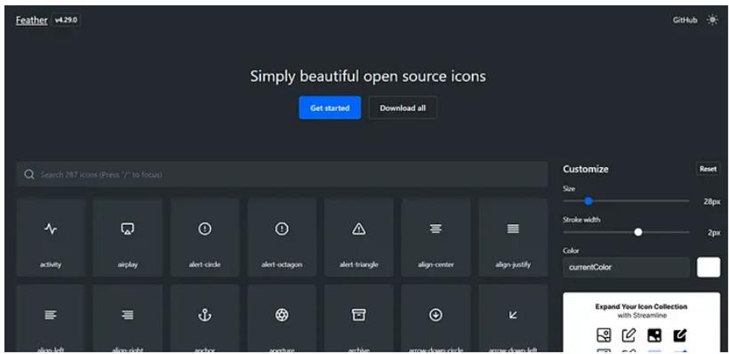Click the Download all button
Viewport: 729px width, 354px height.
click(403, 108)
